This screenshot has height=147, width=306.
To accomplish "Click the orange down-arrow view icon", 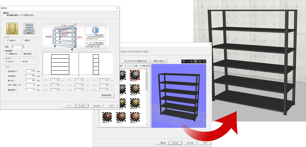I will point(200,61).
